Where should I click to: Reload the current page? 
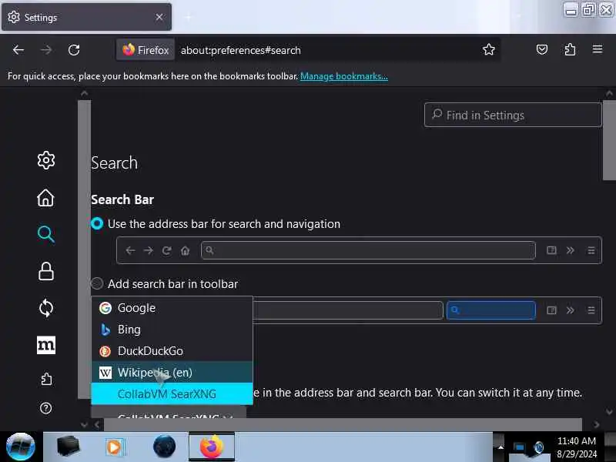[74, 50]
